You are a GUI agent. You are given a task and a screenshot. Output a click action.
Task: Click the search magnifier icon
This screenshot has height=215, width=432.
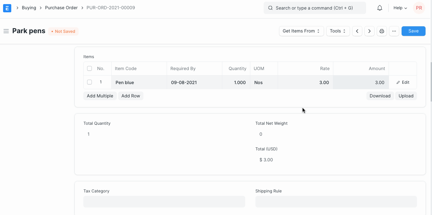270,8
